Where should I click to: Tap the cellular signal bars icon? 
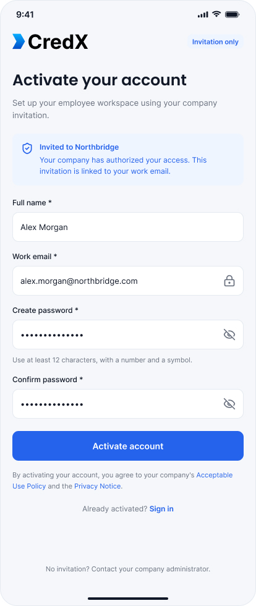coord(203,15)
